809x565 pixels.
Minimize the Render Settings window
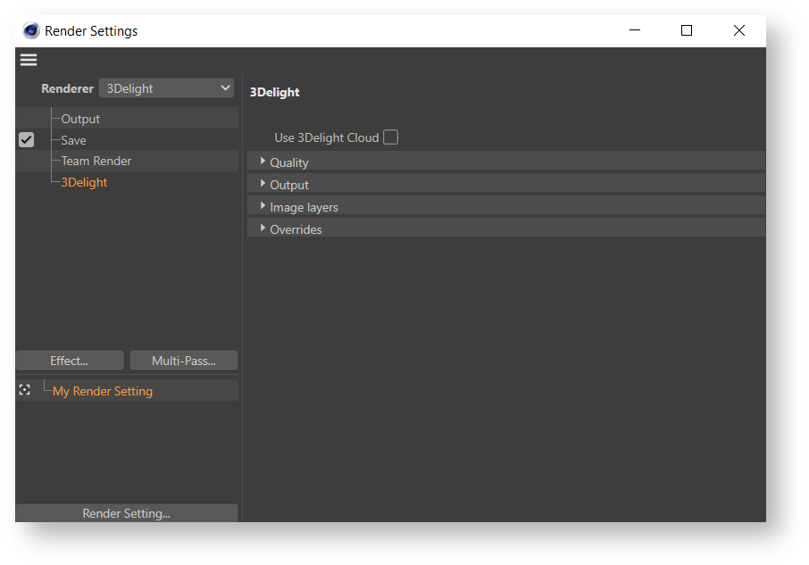pos(635,30)
